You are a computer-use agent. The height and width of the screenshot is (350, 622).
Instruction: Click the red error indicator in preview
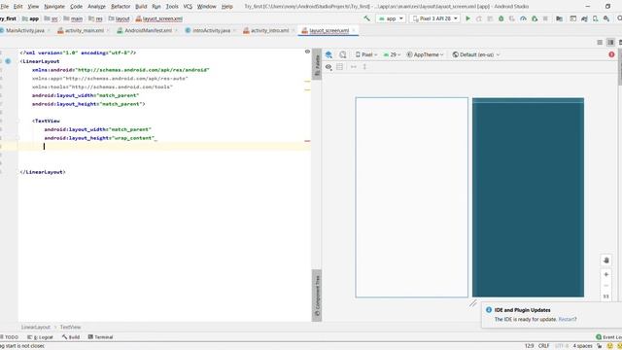611,54
